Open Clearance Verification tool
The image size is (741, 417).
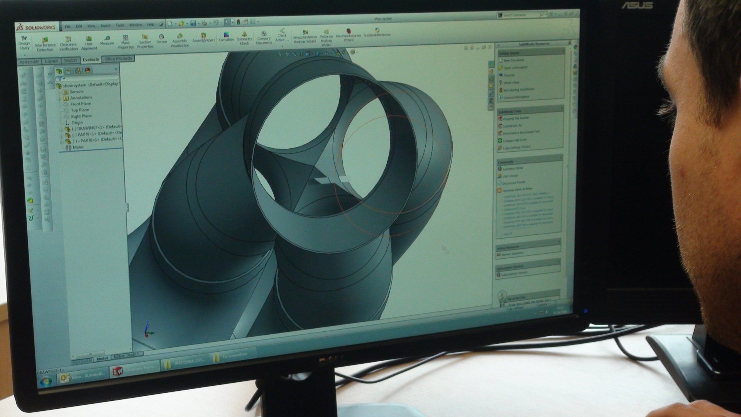[x=68, y=44]
